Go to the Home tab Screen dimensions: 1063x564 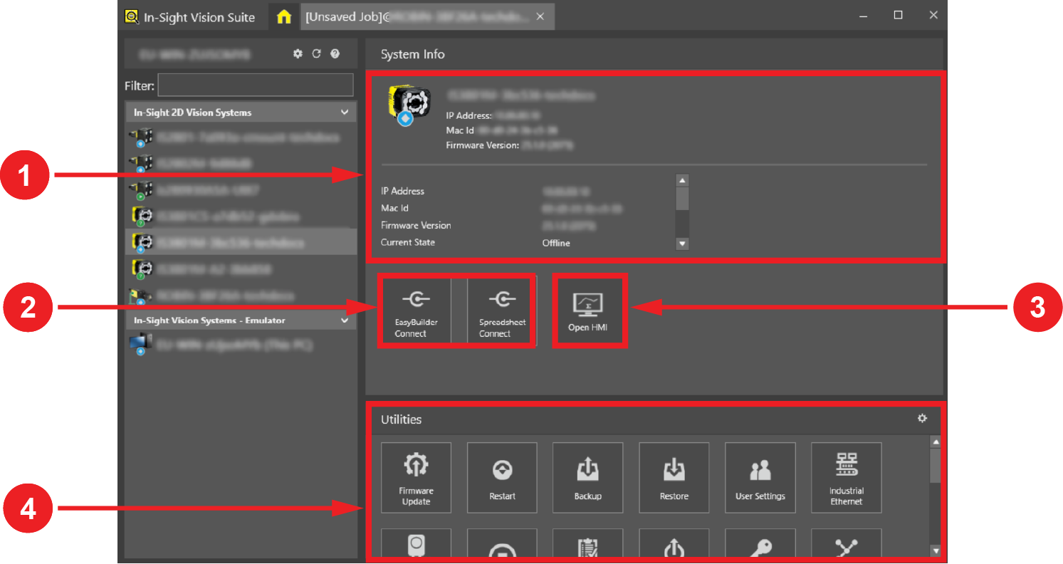(x=283, y=17)
